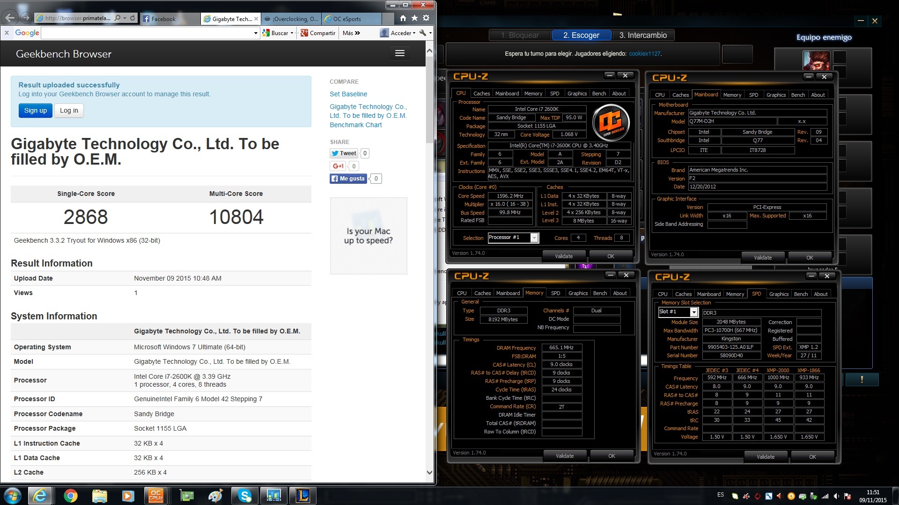Close the Google toolbar with X
Viewport: 899px width, 505px height.
7,33
